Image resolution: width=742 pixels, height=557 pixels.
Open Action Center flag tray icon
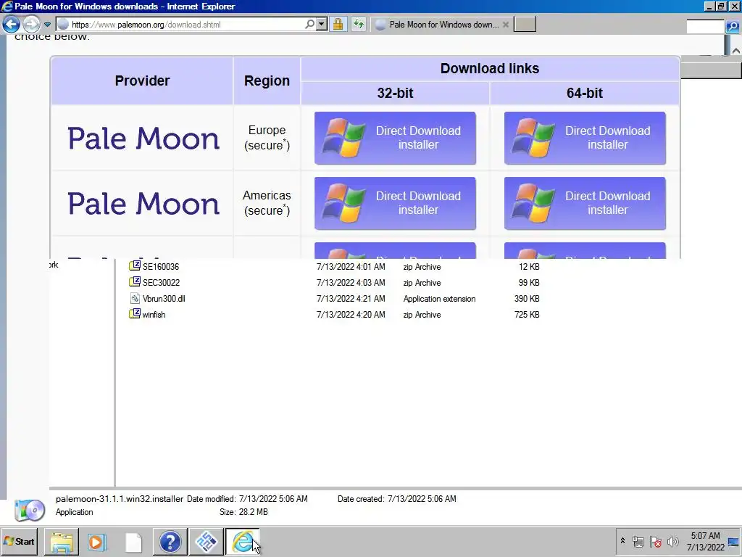(655, 541)
